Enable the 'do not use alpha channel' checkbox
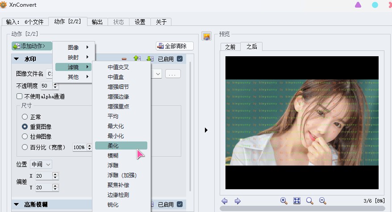This screenshot has width=392, height=212. click(x=20, y=96)
